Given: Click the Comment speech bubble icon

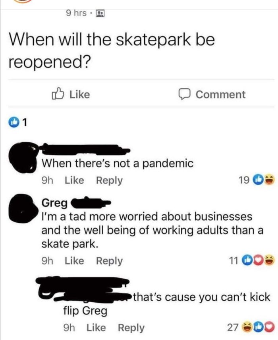Looking at the screenshot, I should point(184,94).
